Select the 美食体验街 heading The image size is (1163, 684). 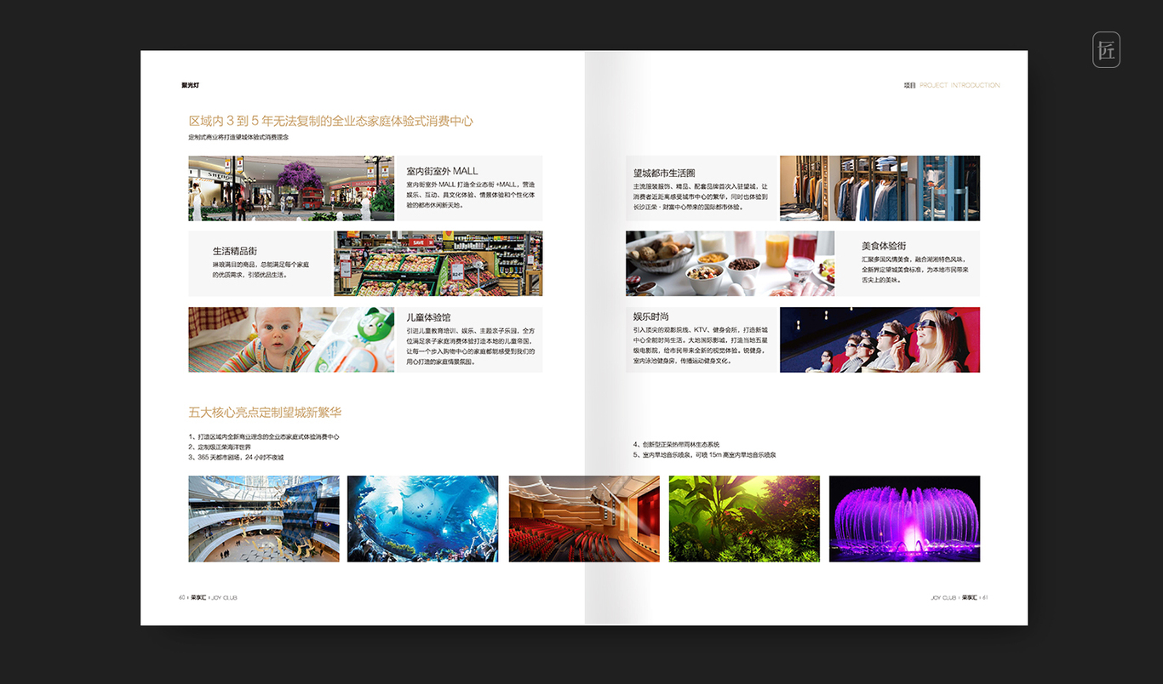(x=884, y=246)
